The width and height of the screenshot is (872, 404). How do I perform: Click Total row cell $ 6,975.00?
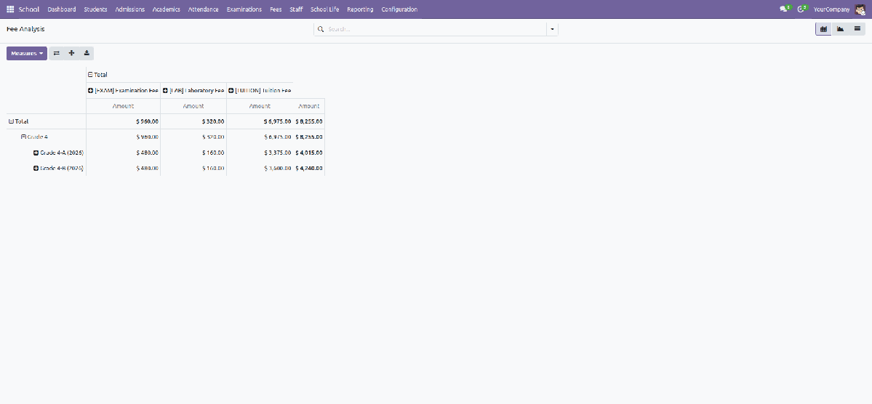click(260, 121)
